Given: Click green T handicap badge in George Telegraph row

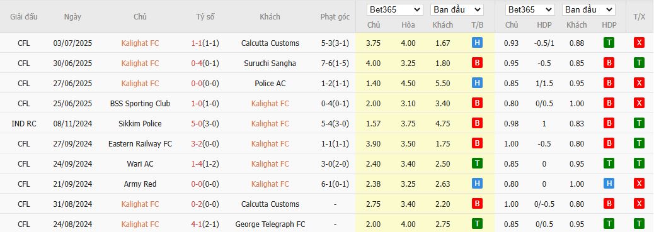Looking at the screenshot, I should (x=609, y=224).
